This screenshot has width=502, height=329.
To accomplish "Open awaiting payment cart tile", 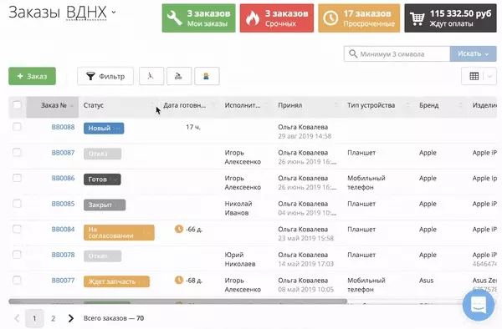I will tap(450, 18).
